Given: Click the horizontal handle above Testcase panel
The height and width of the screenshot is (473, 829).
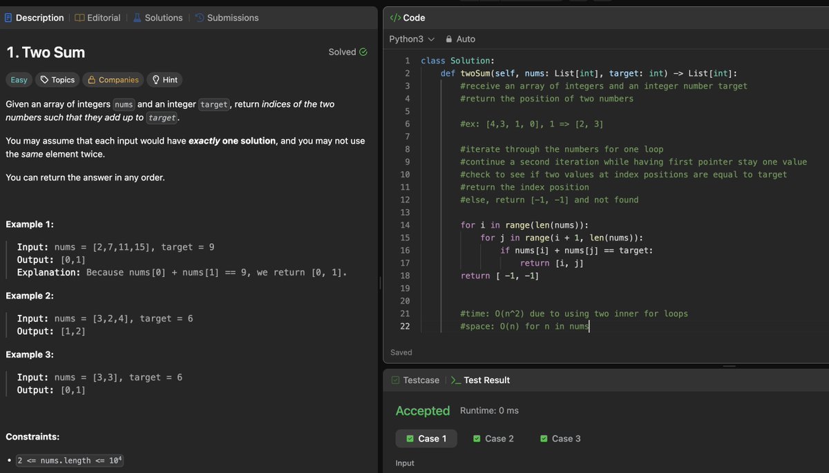Looking at the screenshot, I should (x=728, y=367).
